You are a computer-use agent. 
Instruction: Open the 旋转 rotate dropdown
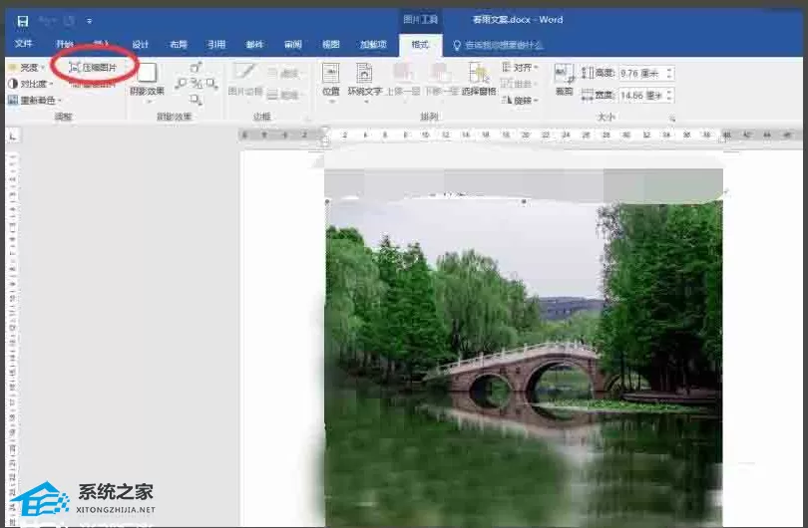click(520, 100)
